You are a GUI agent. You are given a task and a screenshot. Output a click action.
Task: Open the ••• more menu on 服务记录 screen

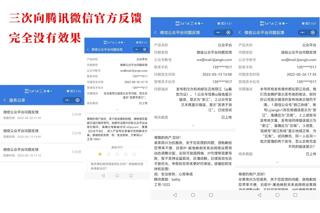click(67, 100)
